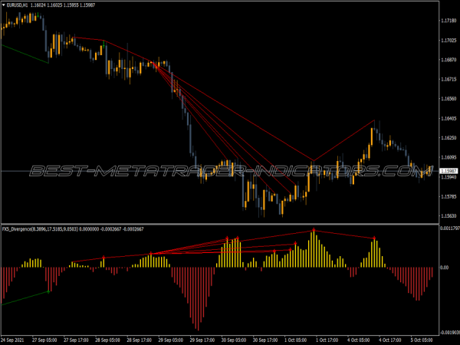
Task: Click price scale value 1.17025
Action: pos(449,40)
